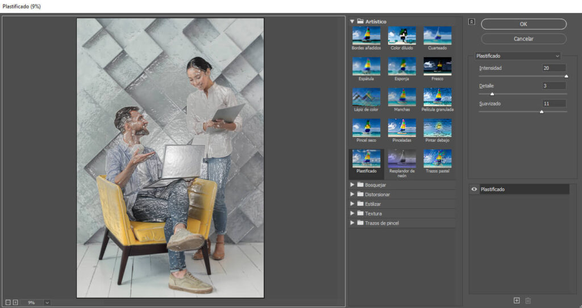
Task: Open the zoom percentage dropdown
Action: (47, 302)
